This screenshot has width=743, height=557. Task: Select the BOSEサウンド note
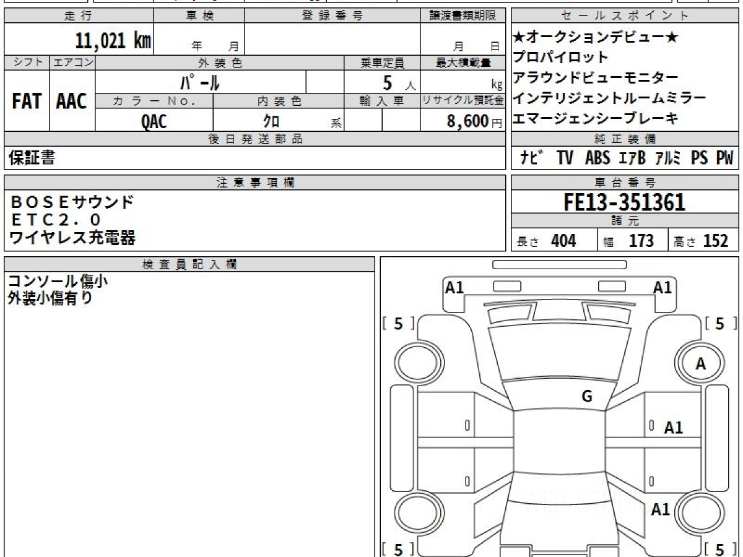click(72, 202)
